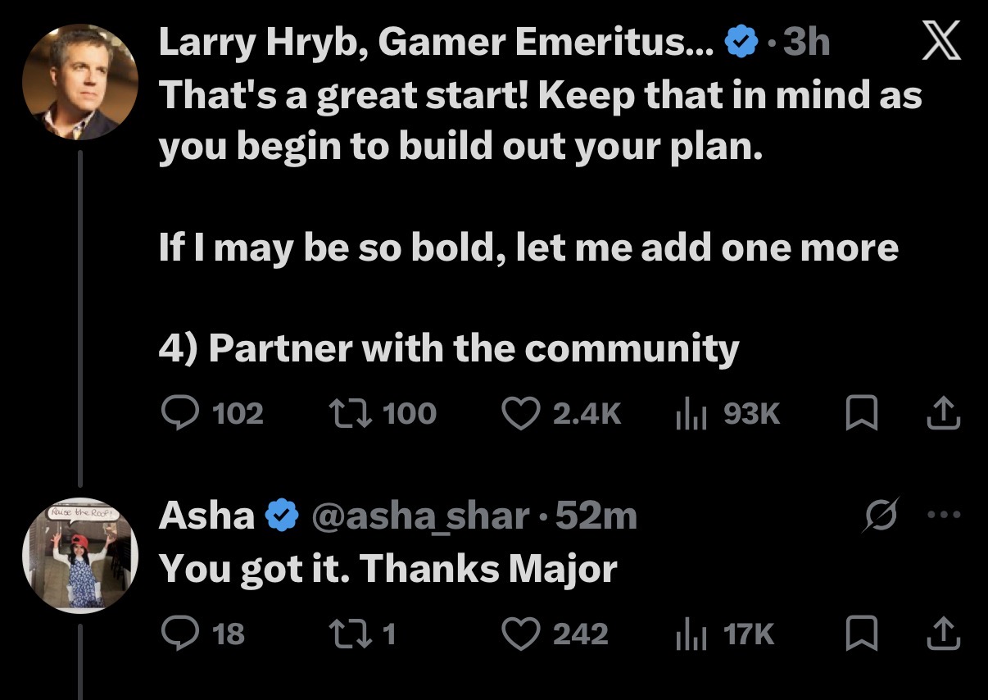Click the X logo icon
Viewport: 988px width, 700px height.
(x=942, y=42)
